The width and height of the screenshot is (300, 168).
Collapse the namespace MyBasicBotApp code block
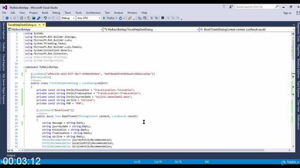[24, 67]
